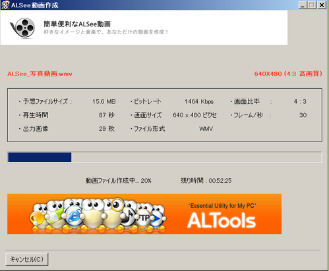This screenshot has height=271, width=329.
Task: Click the 87 秒 playback time value
Action: click(x=107, y=115)
